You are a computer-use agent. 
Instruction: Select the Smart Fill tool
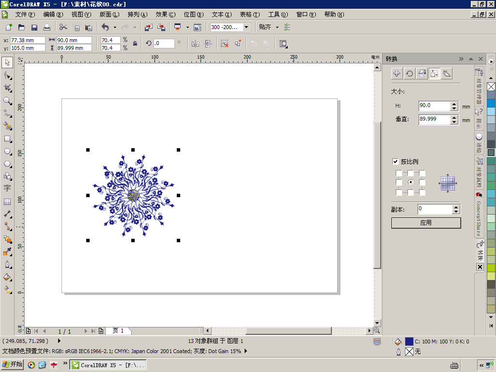7,126
